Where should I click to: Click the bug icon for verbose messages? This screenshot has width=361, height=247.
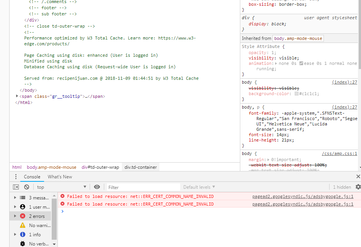pyautogui.click(x=23, y=244)
